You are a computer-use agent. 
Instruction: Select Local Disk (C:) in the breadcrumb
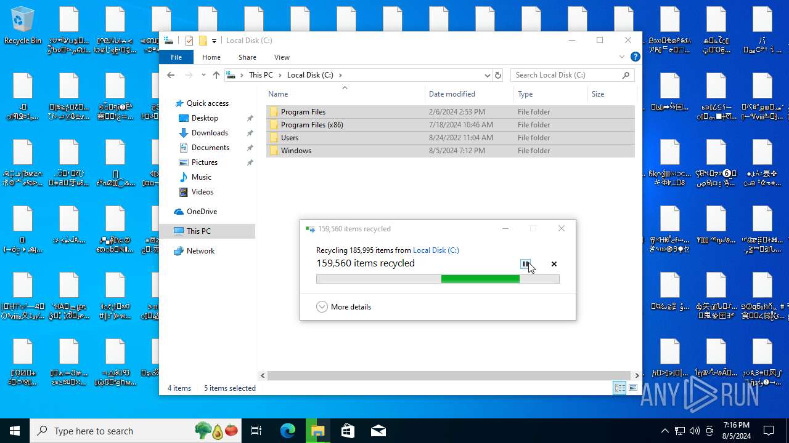click(310, 75)
